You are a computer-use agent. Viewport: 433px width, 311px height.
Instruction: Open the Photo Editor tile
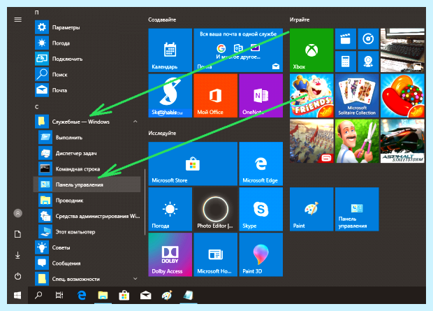pos(215,209)
